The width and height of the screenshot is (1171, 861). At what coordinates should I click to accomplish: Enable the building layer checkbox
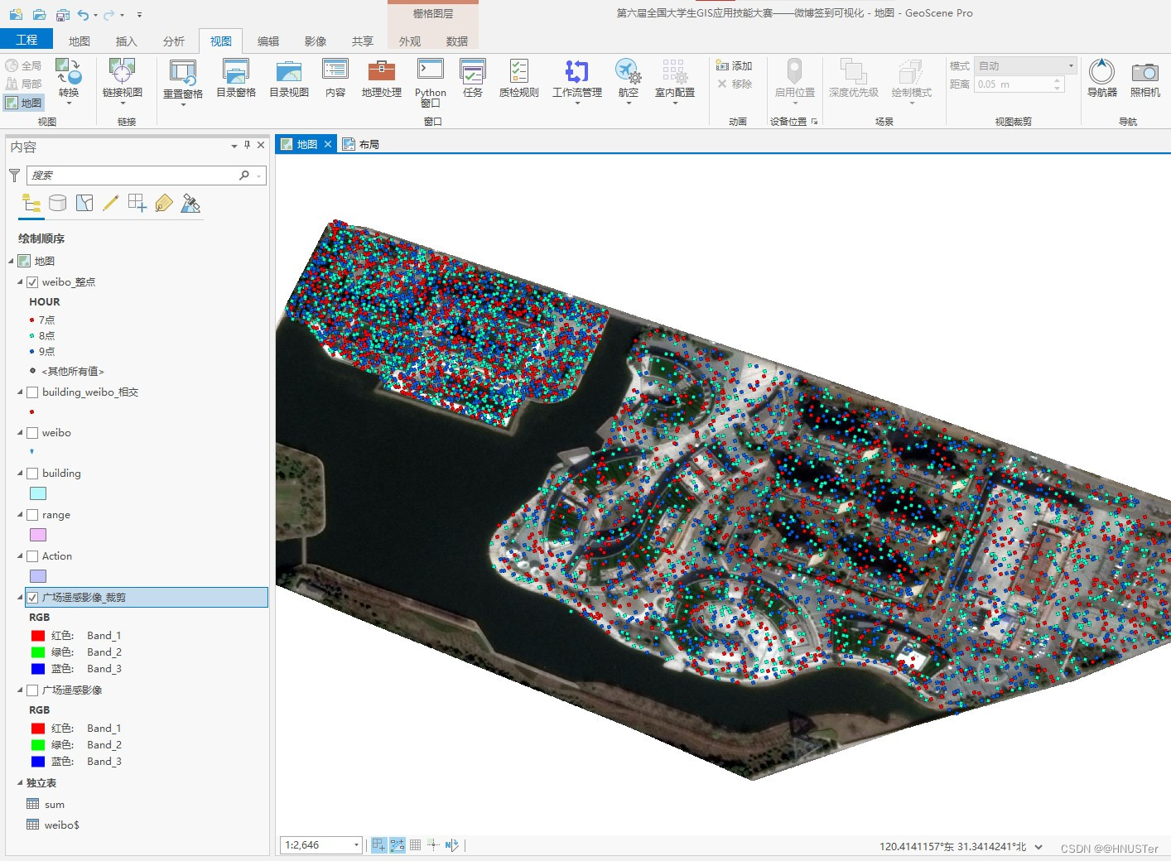[32, 474]
